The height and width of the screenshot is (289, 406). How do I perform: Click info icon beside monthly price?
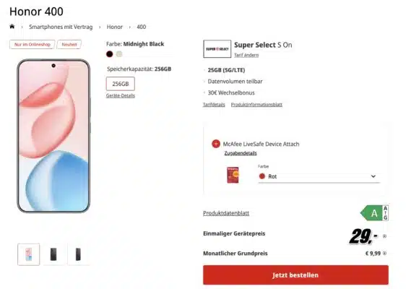pyautogui.click(x=384, y=254)
